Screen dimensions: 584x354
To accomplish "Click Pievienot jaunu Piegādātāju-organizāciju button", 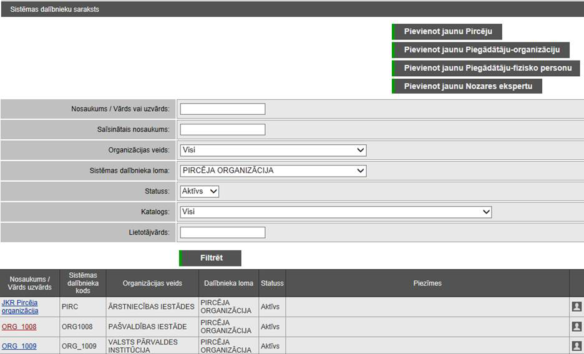I will click(x=480, y=50).
